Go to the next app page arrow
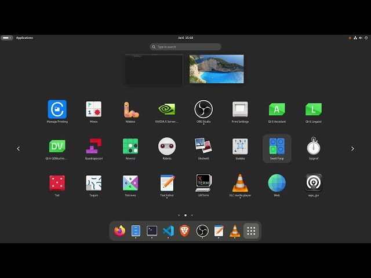 (x=352, y=148)
